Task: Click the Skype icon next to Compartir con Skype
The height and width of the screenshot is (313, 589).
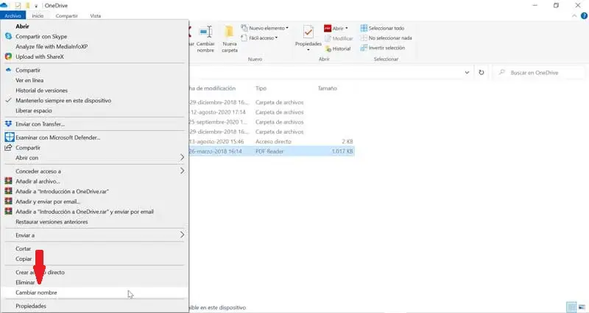Action: [8, 36]
